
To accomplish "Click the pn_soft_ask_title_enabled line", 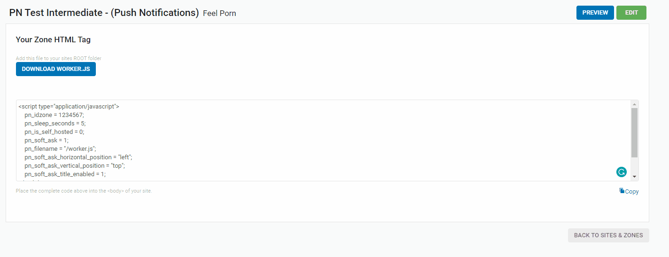I will click(x=65, y=174).
